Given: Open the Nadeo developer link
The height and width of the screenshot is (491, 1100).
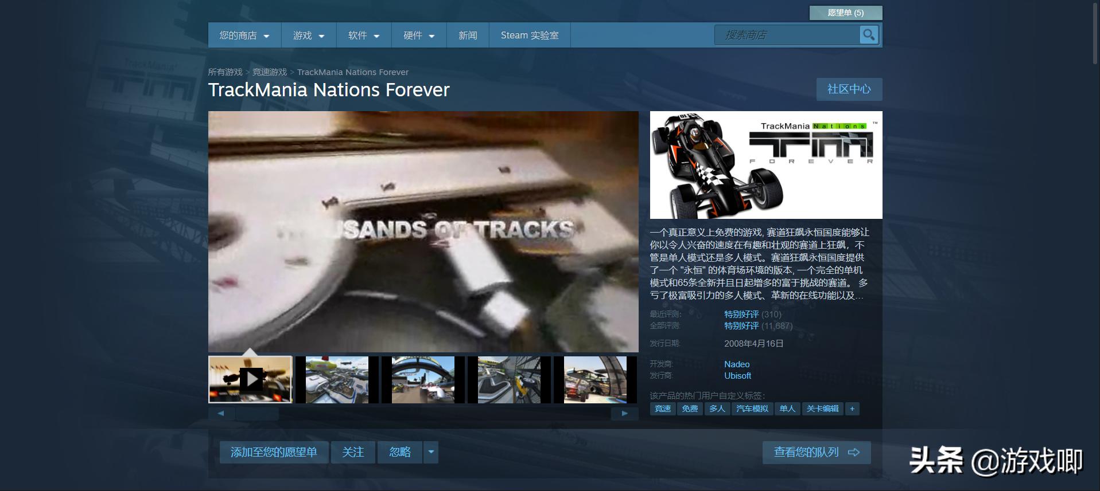Looking at the screenshot, I should click(737, 364).
